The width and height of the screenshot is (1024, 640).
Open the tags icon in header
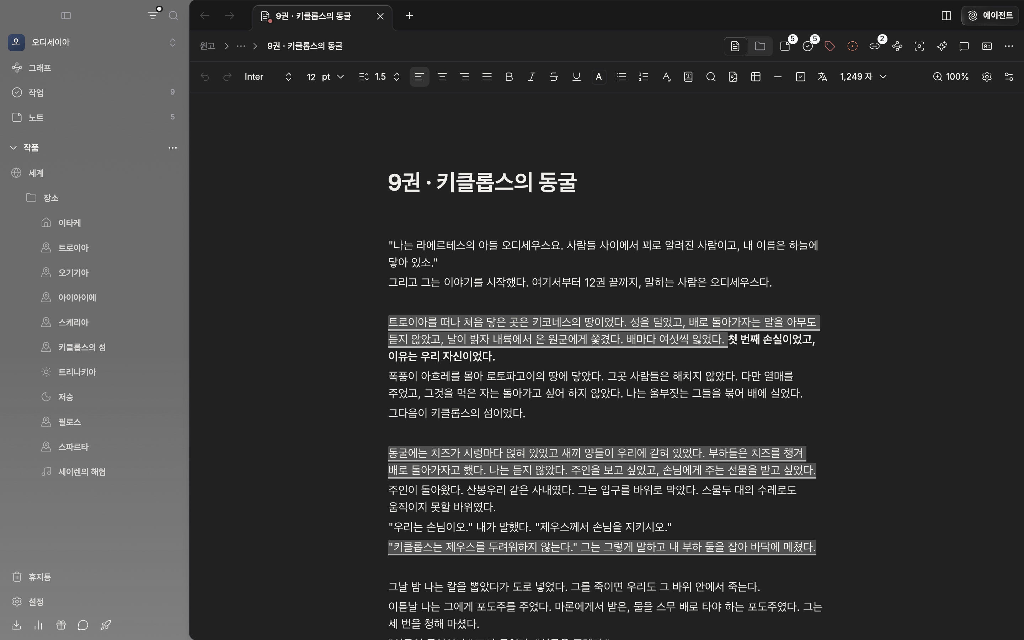[830, 46]
